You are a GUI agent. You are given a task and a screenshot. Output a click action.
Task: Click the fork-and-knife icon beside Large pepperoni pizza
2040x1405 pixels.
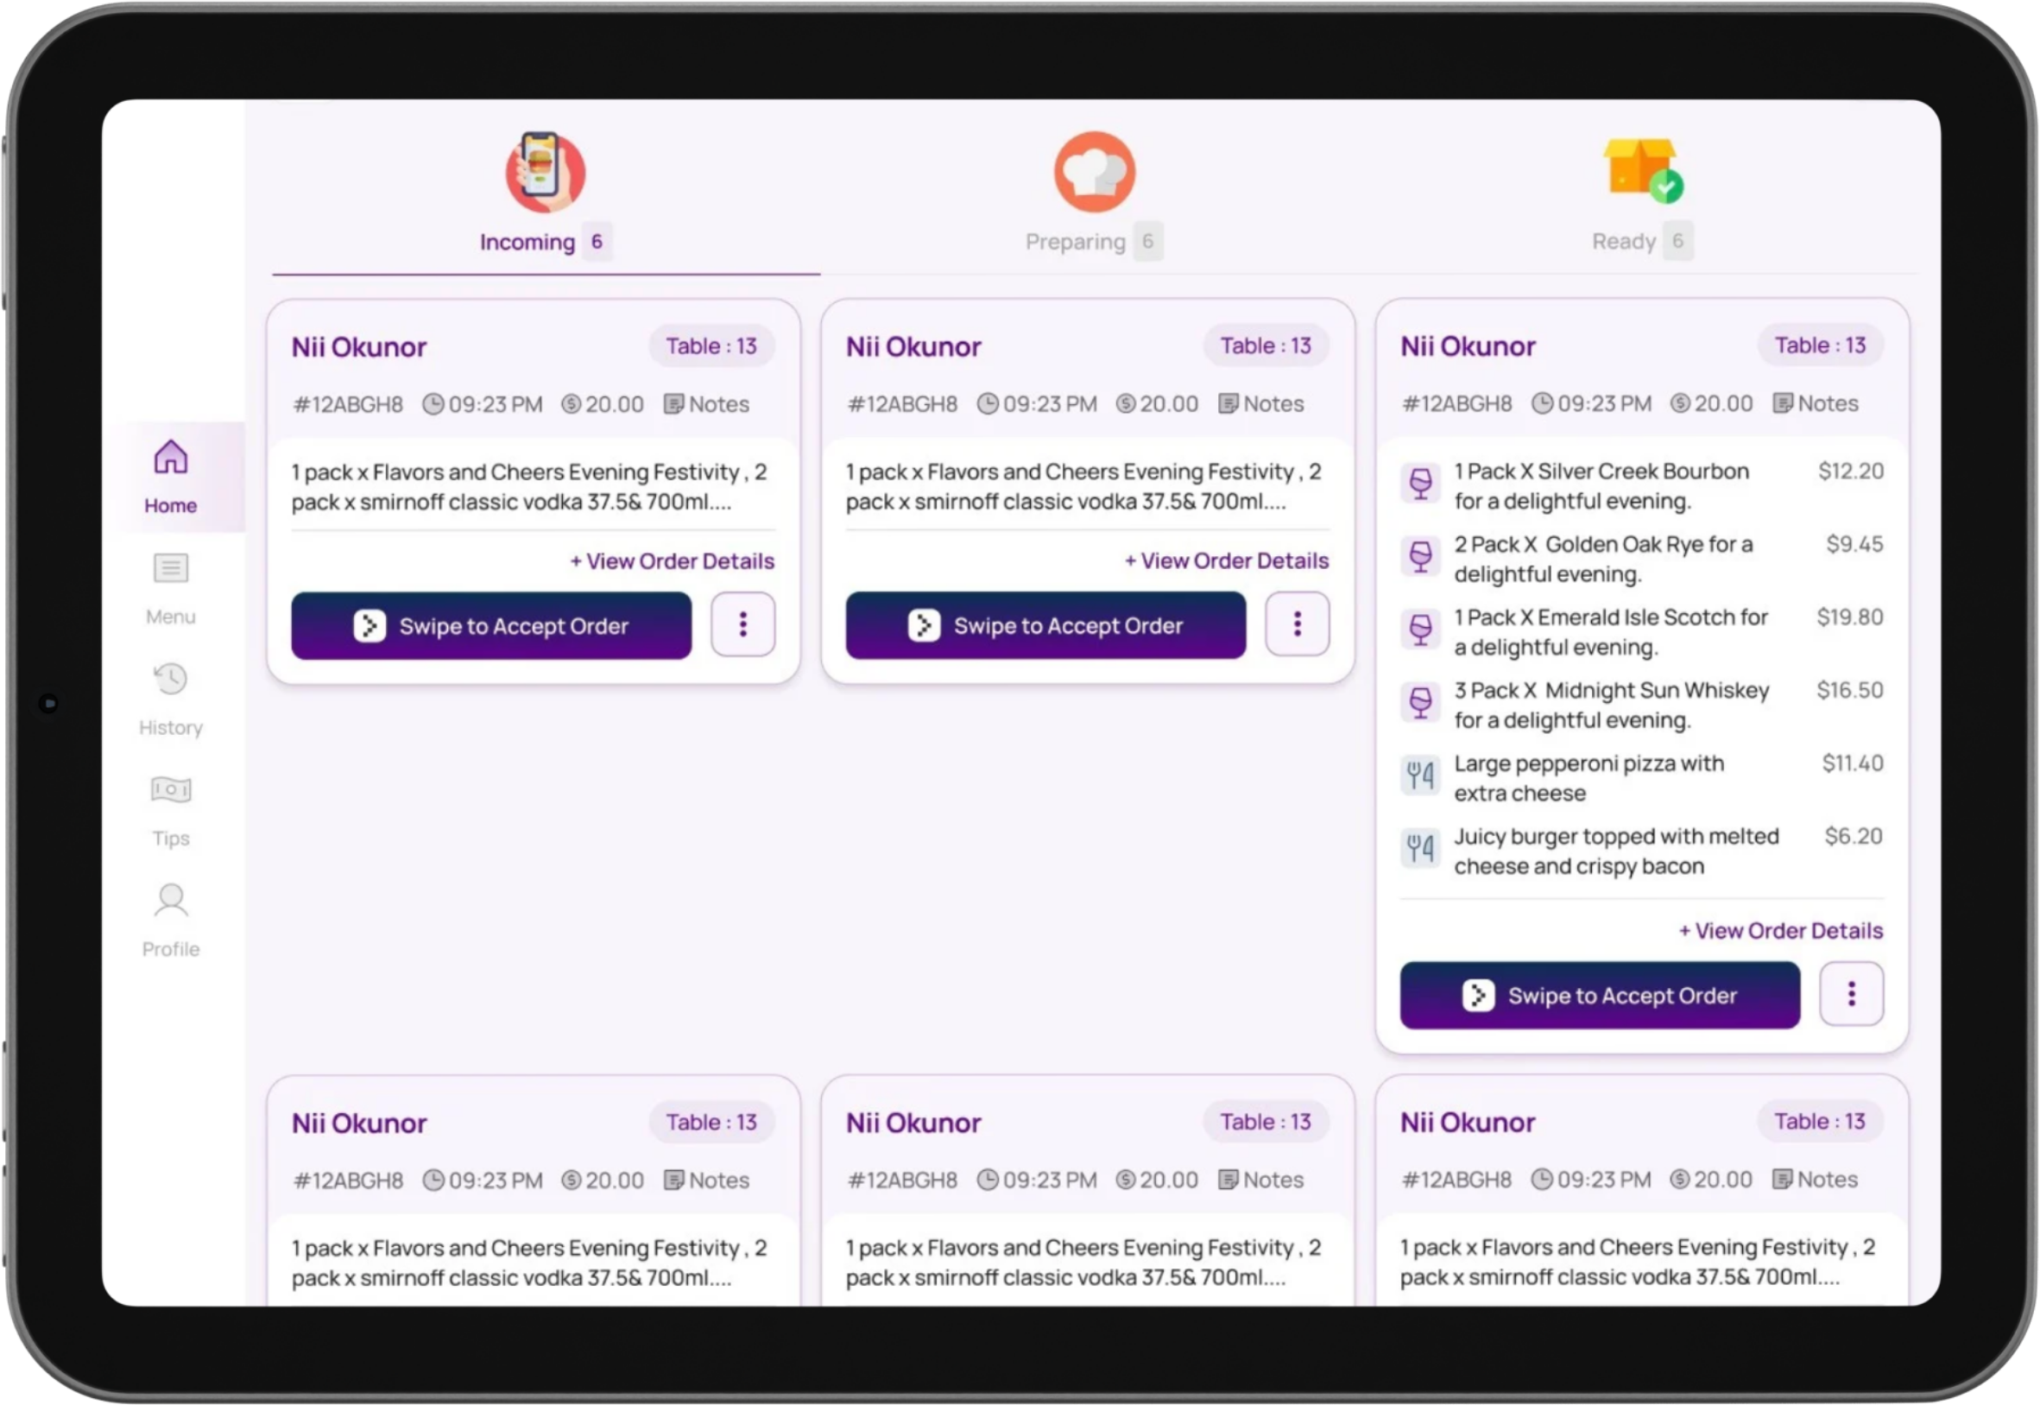1420,775
